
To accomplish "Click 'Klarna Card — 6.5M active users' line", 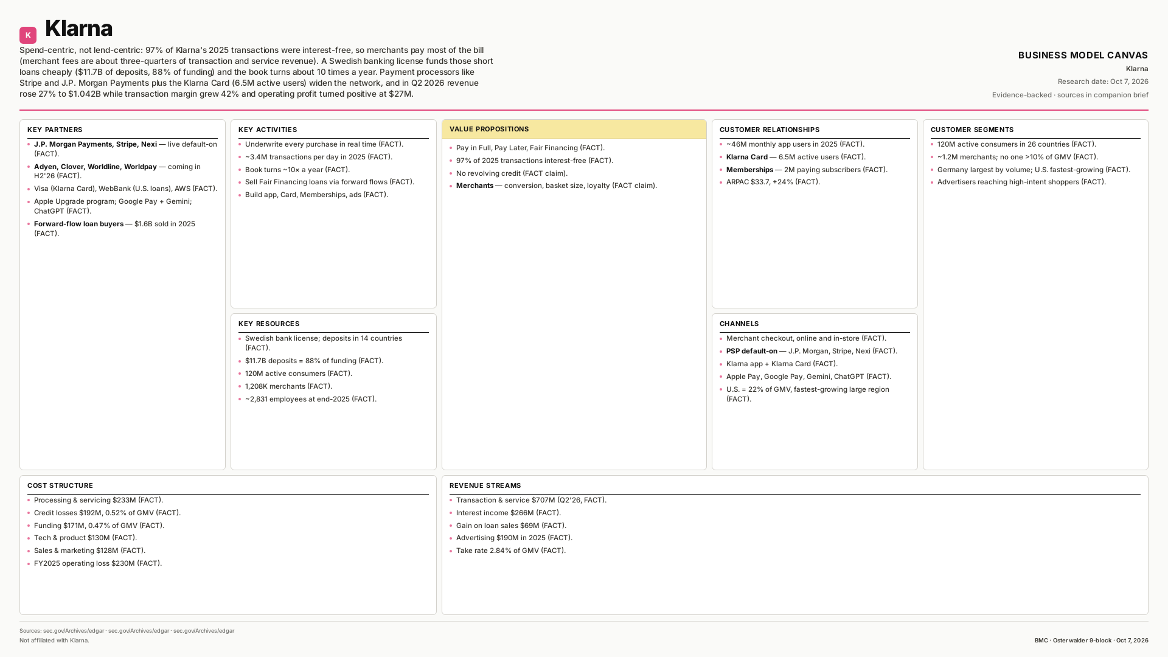I will 796,157.
